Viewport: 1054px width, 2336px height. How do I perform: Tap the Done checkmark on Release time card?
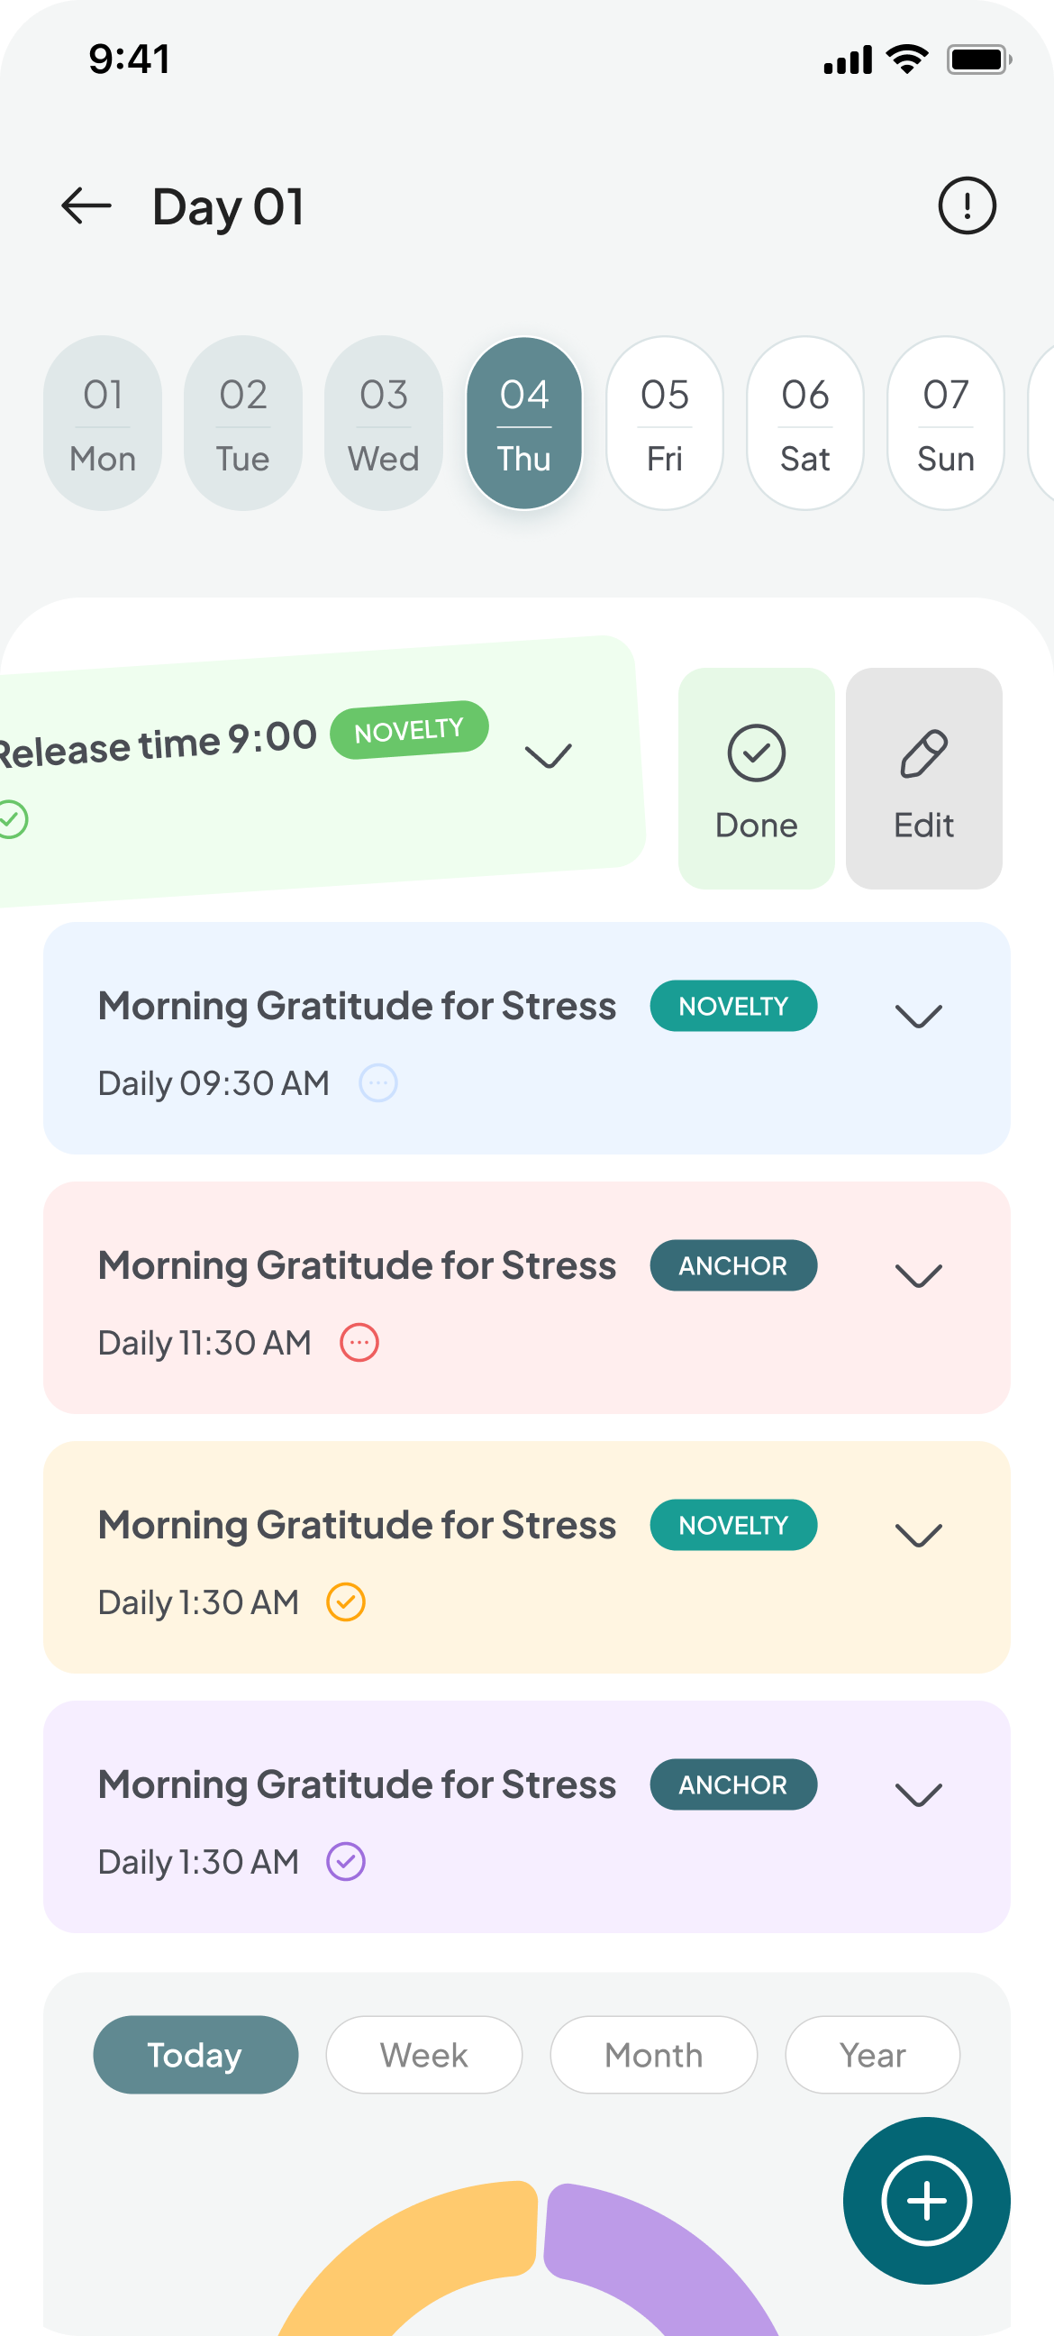tap(755, 777)
